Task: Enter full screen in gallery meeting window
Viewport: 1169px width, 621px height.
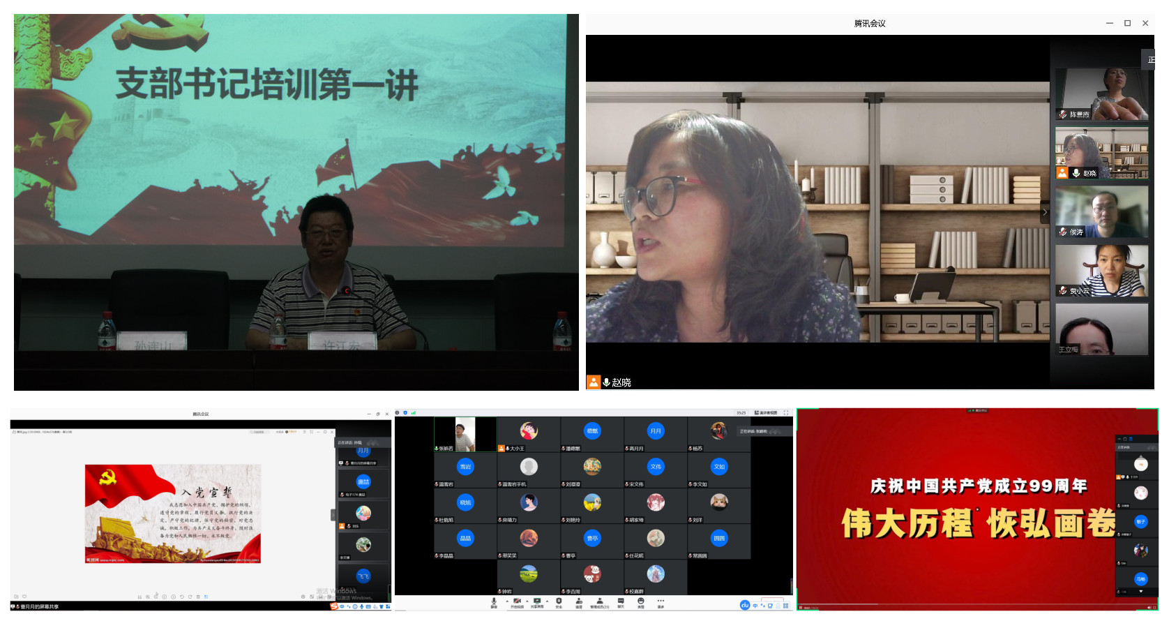Action: (786, 413)
